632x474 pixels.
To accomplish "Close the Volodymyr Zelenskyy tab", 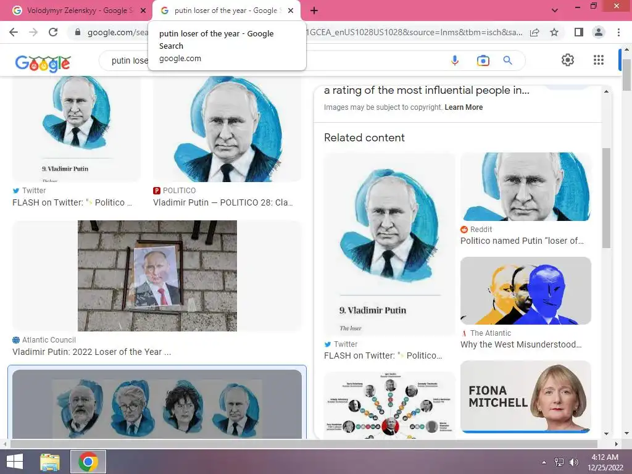I will pyautogui.click(x=143, y=11).
